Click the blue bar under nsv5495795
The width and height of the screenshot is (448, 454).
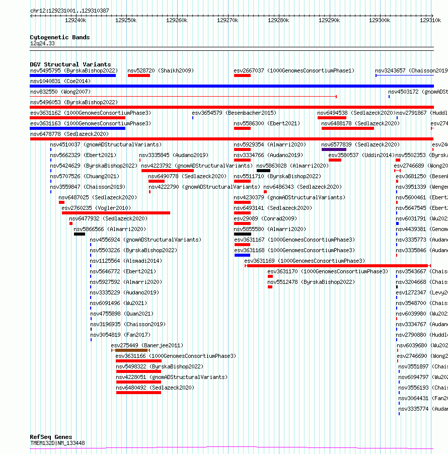[x=72, y=75]
